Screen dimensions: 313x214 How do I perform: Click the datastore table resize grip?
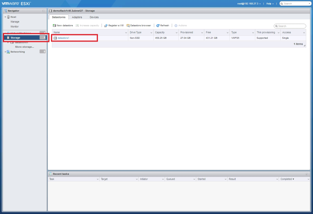click(x=305, y=46)
